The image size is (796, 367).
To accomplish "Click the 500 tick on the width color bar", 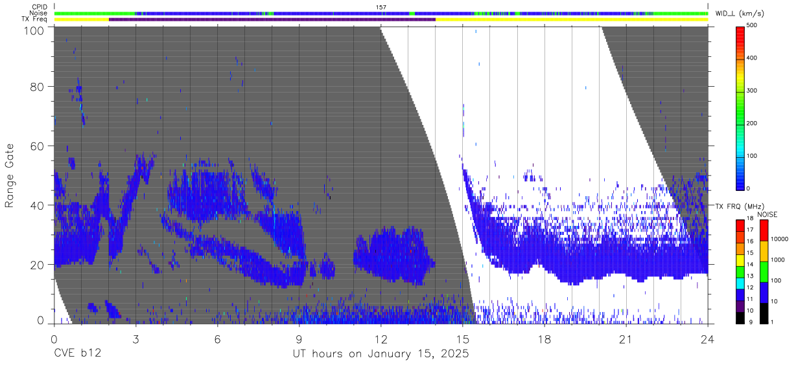I will 753,26.
